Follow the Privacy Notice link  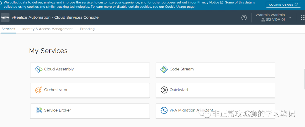point(208,2)
